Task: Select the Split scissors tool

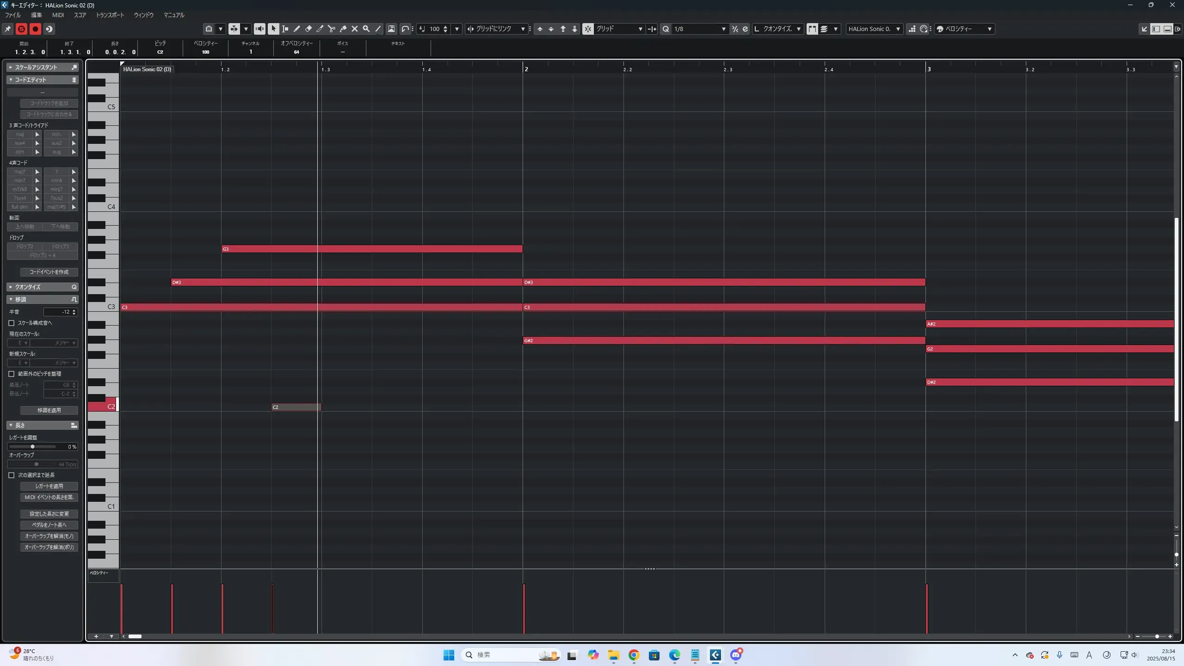Action: (x=332, y=29)
